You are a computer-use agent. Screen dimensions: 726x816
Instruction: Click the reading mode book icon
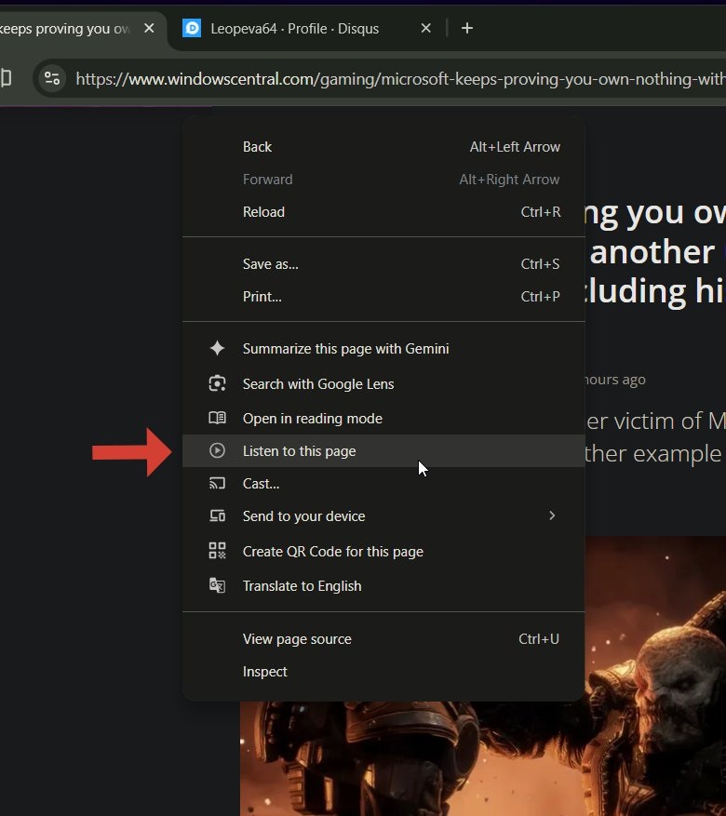[x=217, y=418]
